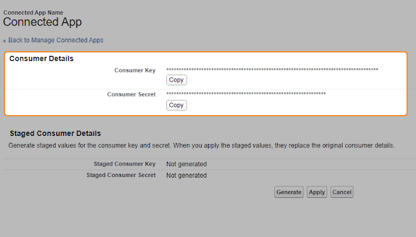The image size is (416, 237).
Task: Go back to Manage Connected Apps
Action: coord(56,40)
